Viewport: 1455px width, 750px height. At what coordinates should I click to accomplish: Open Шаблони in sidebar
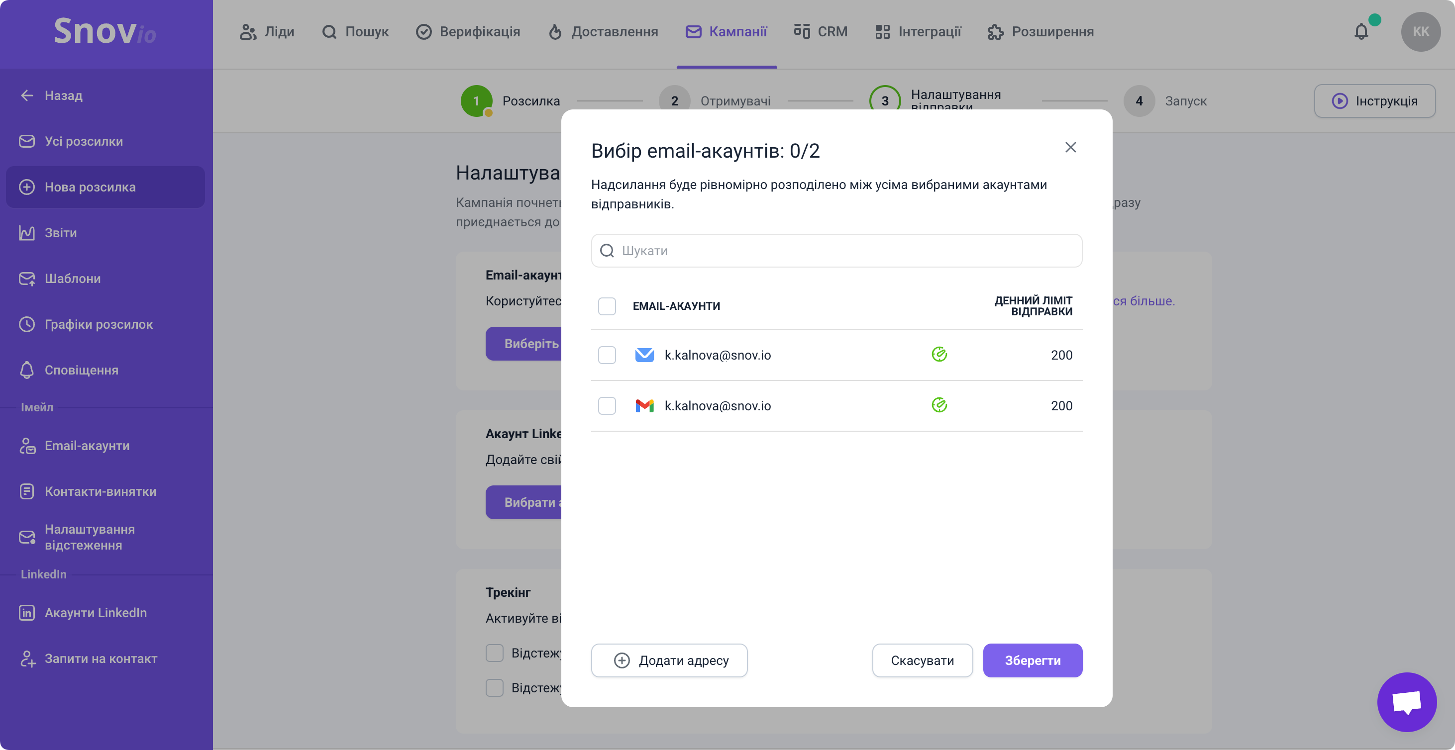[105, 278]
